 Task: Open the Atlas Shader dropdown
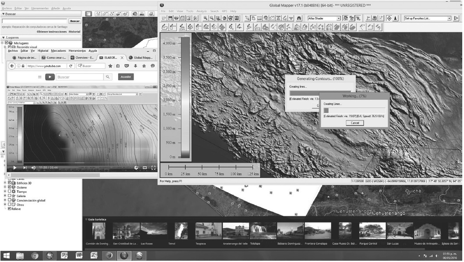click(x=338, y=18)
